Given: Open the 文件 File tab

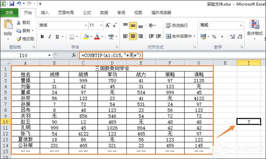Looking at the screenshot, I should 9,13.
